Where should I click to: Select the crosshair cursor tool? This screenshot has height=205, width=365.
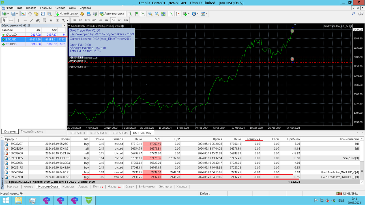click(11, 20)
